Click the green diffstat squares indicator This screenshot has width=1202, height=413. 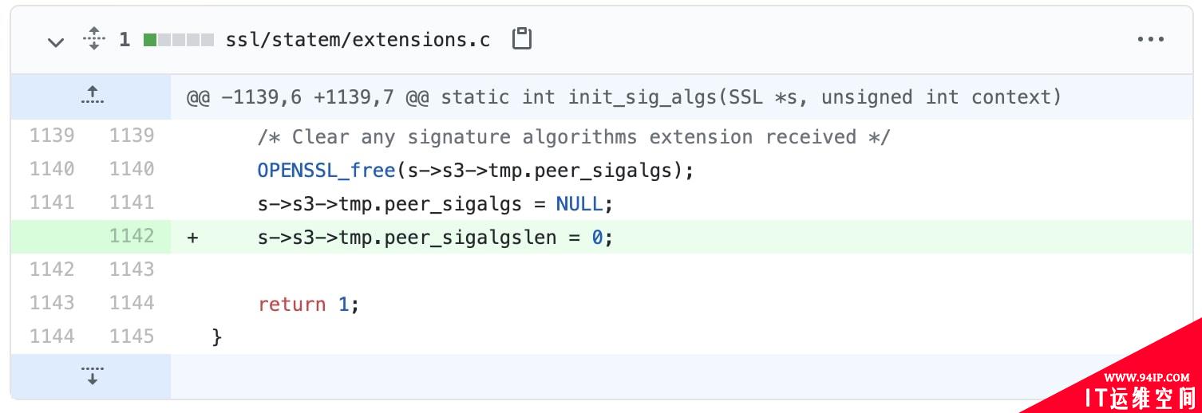[178, 40]
